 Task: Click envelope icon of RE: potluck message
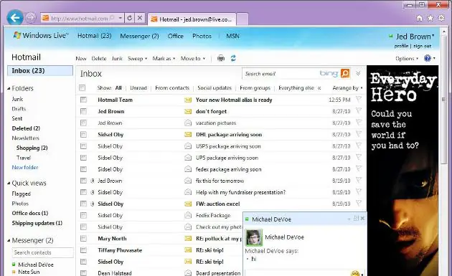[x=188, y=239]
